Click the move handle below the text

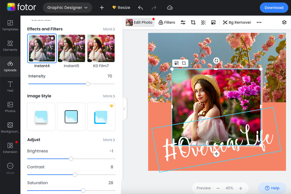pyautogui.click(x=216, y=154)
